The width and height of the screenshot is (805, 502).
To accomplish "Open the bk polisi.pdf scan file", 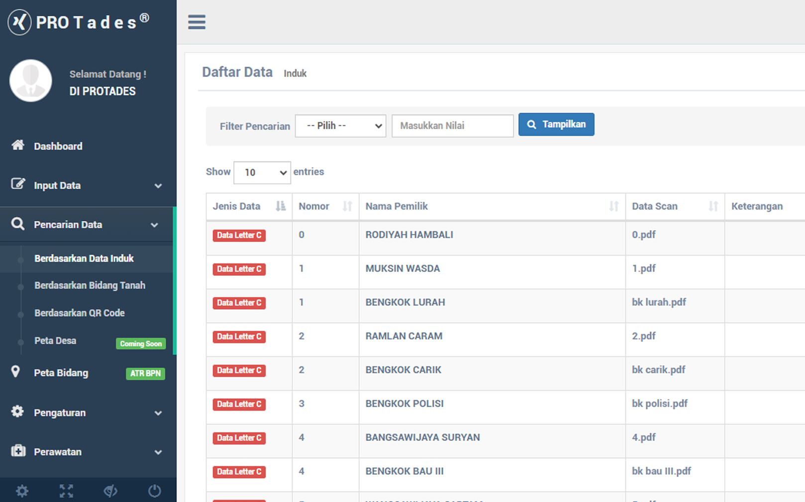I will coord(660,404).
